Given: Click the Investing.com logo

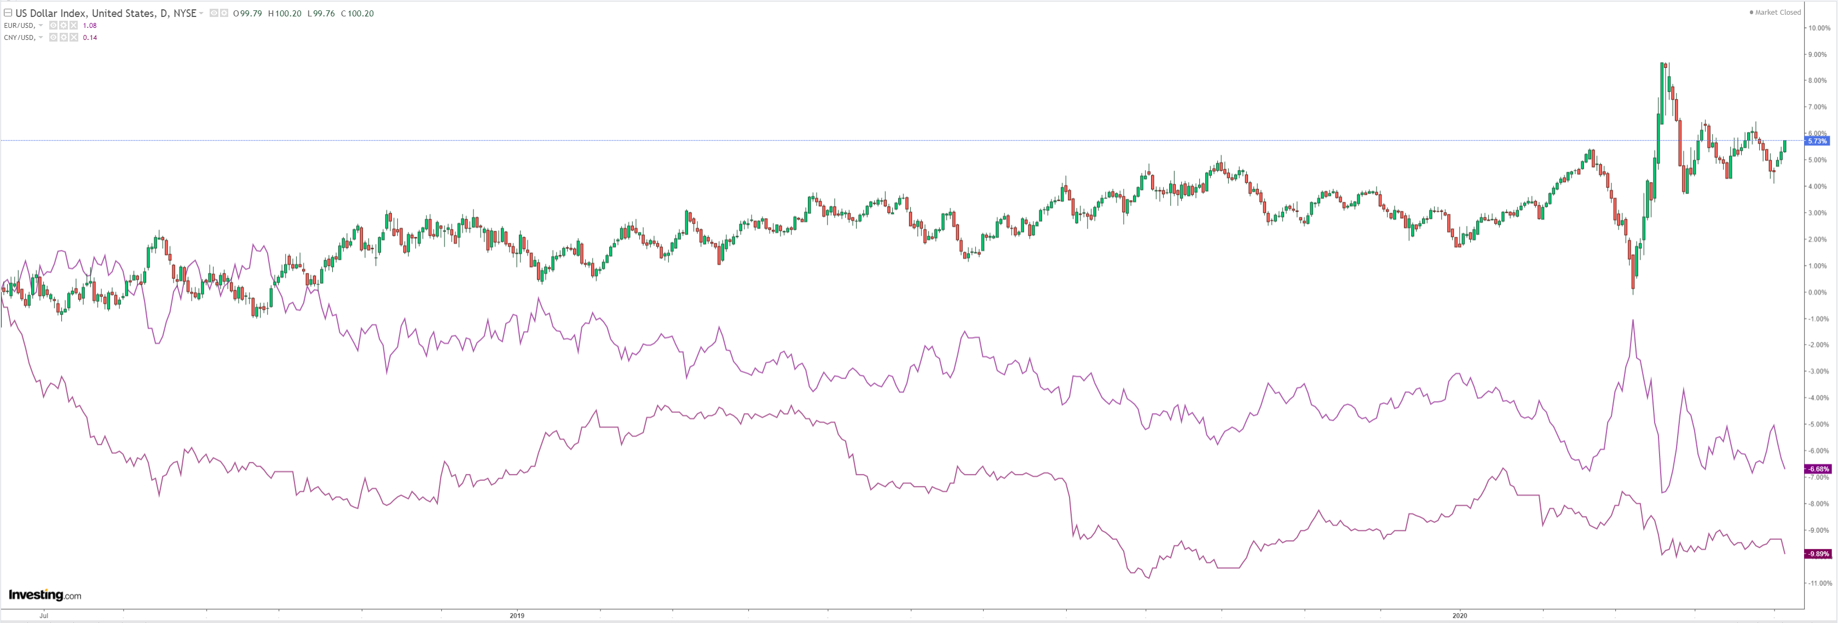Looking at the screenshot, I should click(x=45, y=595).
